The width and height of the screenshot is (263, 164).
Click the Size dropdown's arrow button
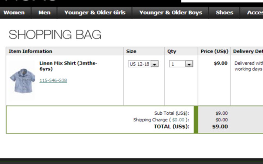point(155,64)
